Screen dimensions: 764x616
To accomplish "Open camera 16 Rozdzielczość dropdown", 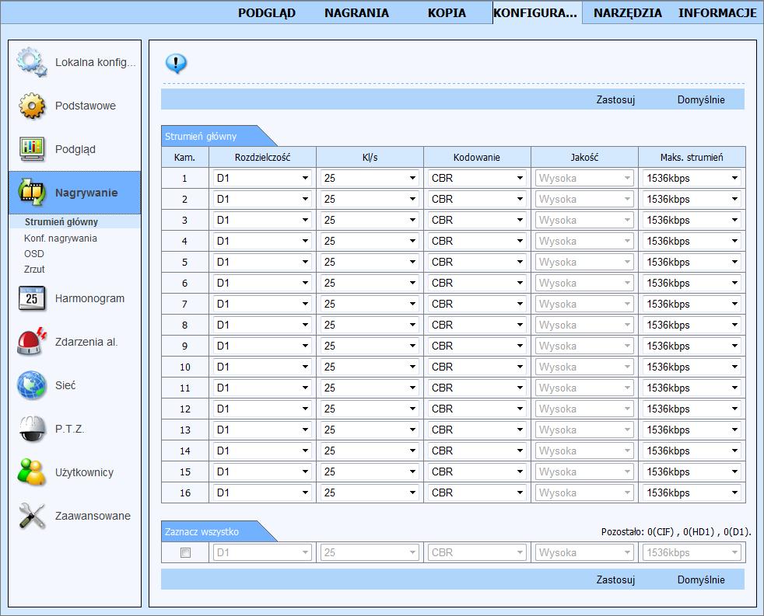I will coord(263,492).
